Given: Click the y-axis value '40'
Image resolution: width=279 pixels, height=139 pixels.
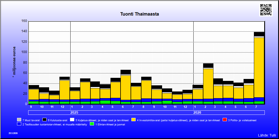Looking at the screenshot, I should point(25,83).
